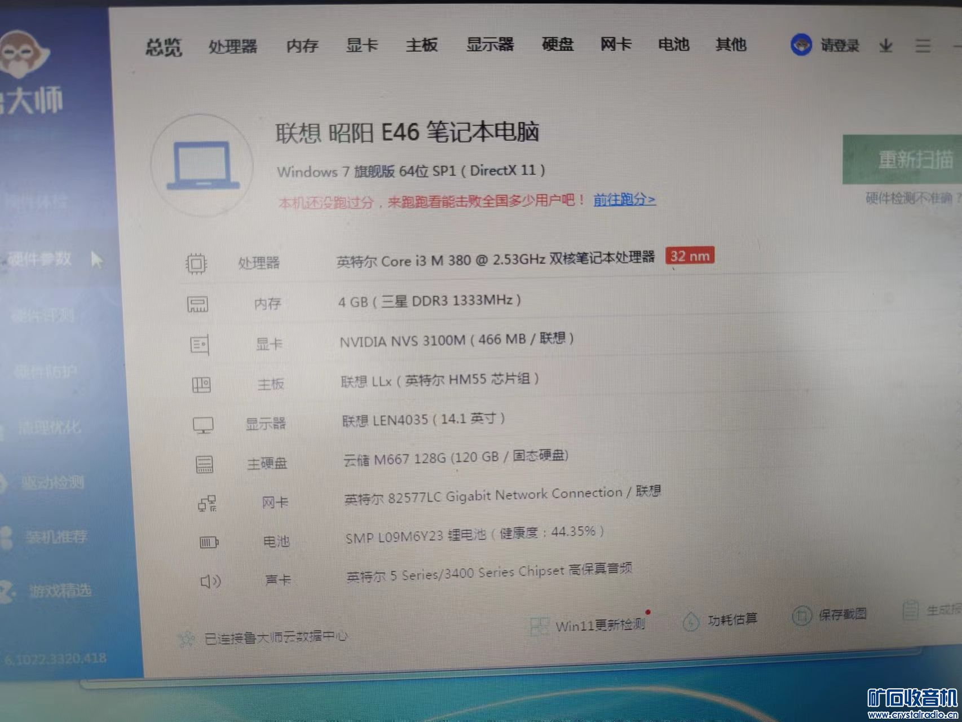
Task: Open the 总览 overview tab
Action: (x=164, y=47)
